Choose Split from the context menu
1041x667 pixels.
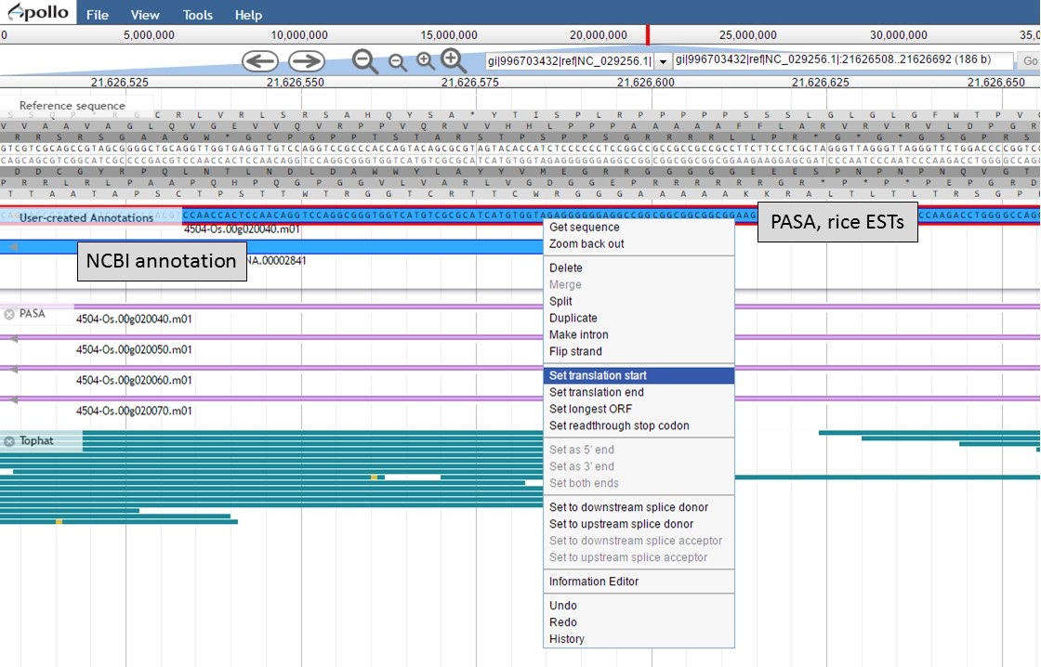point(639,301)
